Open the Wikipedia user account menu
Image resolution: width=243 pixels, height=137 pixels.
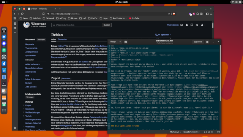click(x=203, y=25)
